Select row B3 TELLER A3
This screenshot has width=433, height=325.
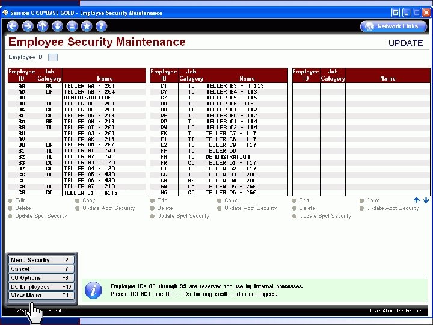[77, 162]
